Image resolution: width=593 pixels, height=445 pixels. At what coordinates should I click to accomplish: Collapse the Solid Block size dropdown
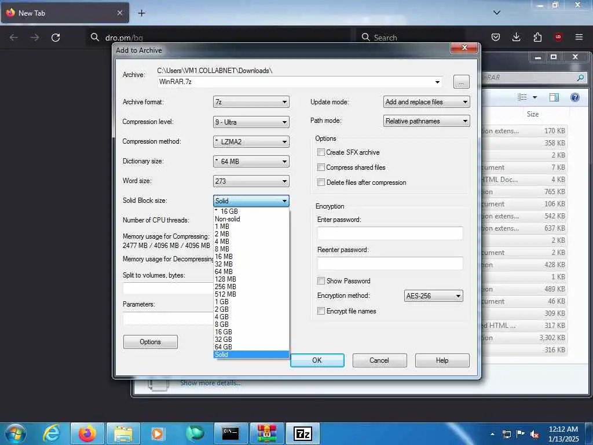tap(251, 200)
